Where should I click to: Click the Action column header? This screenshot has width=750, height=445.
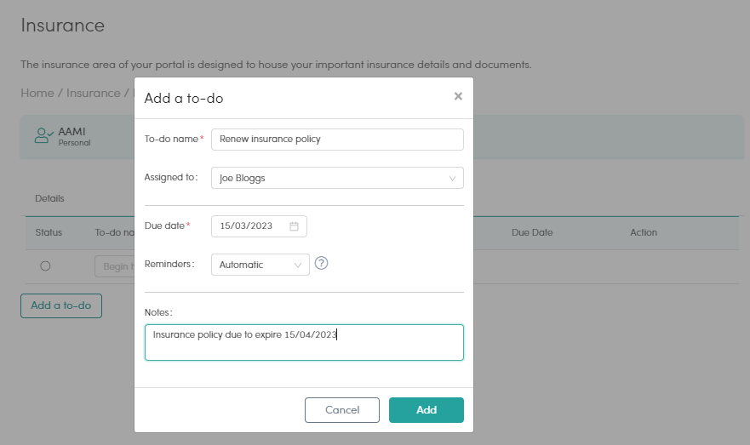click(x=644, y=233)
